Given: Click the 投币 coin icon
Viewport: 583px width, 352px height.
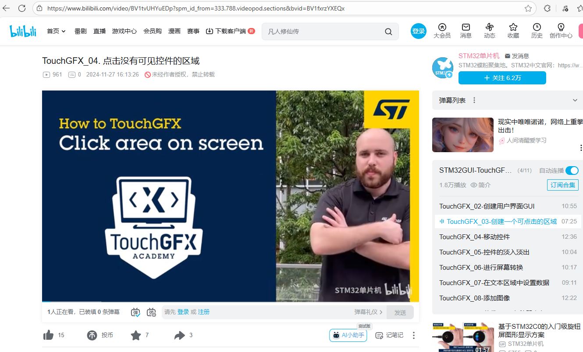Looking at the screenshot, I should 92,335.
